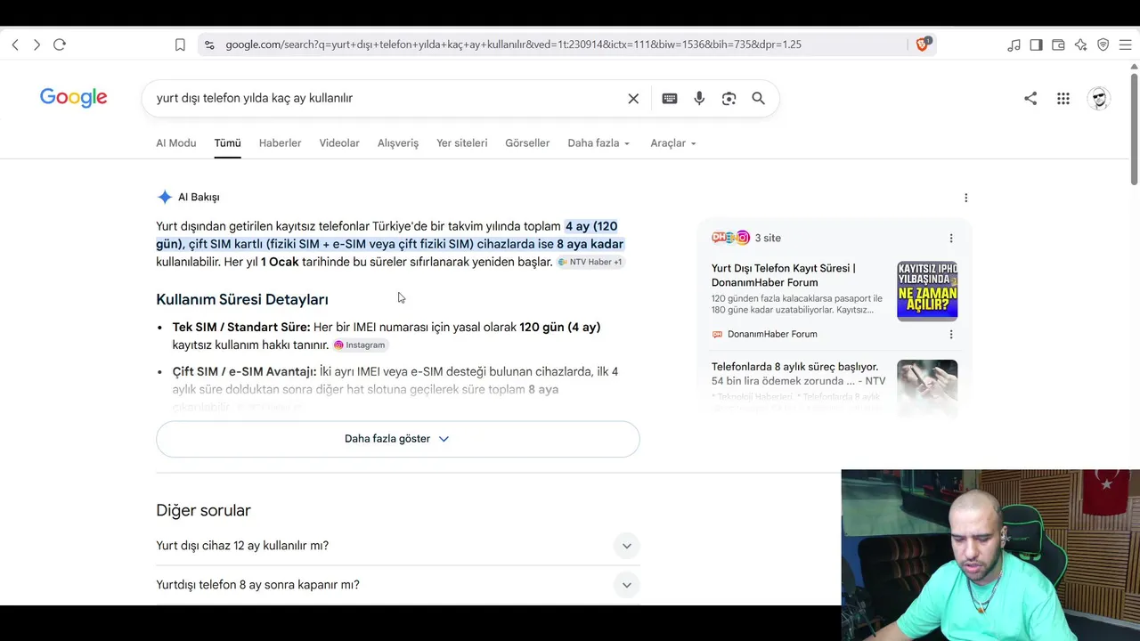The width and height of the screenshot is (1140, 641).
Task: Go to the Google homepage logo
Action: click(74, 98)
